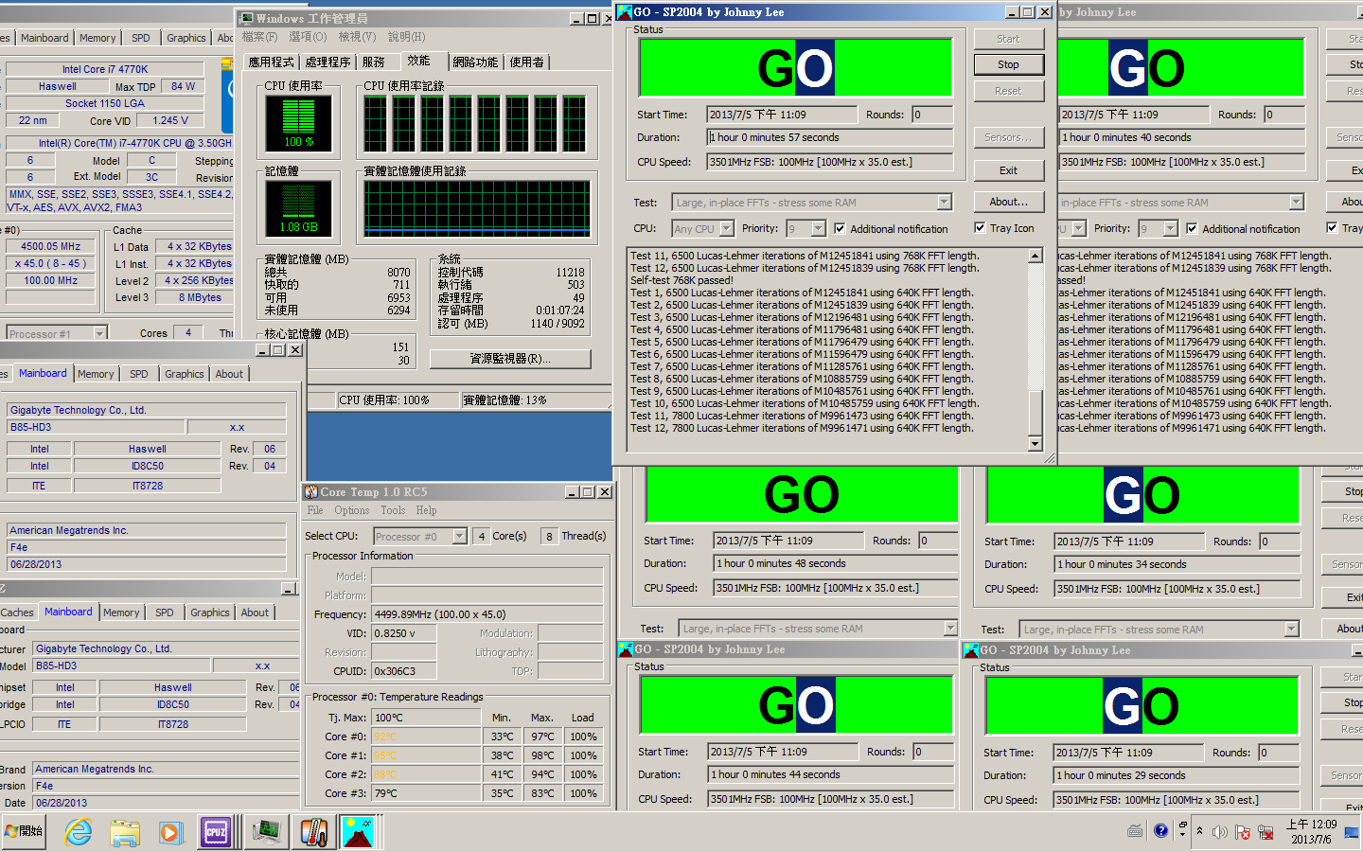
Task: Click the 記憶體 1.08 GB gauge in Task Manager
Action: tap(298, 208)
